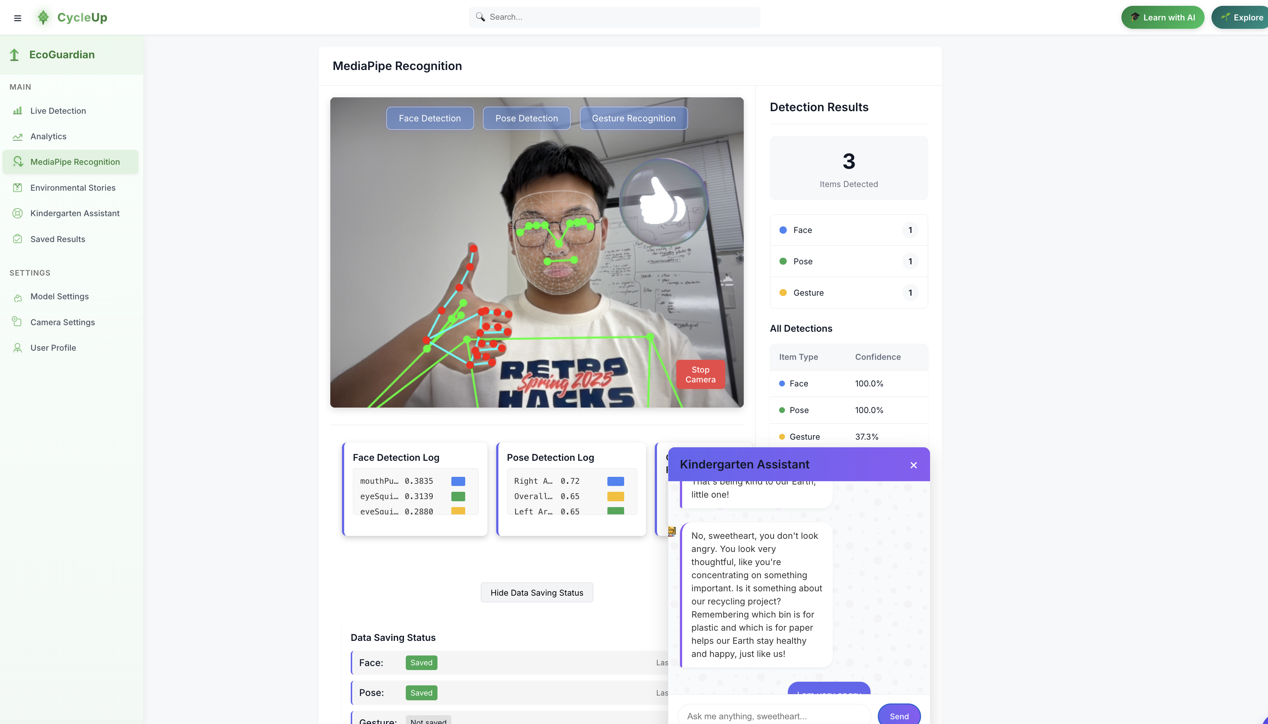The image size is (1268, 724).
Task: Open User Profile page
Action: 53,347
